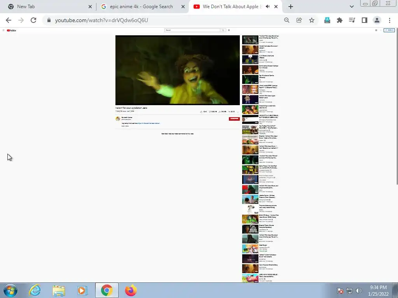Open the YouTube apps grid icon
Image resolution: width=398 pixels, height=298 pixels.
pos(376,30)
